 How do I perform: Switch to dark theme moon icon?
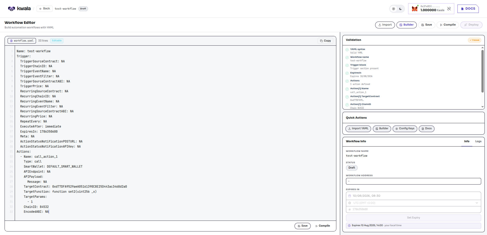tap(401, 9)
